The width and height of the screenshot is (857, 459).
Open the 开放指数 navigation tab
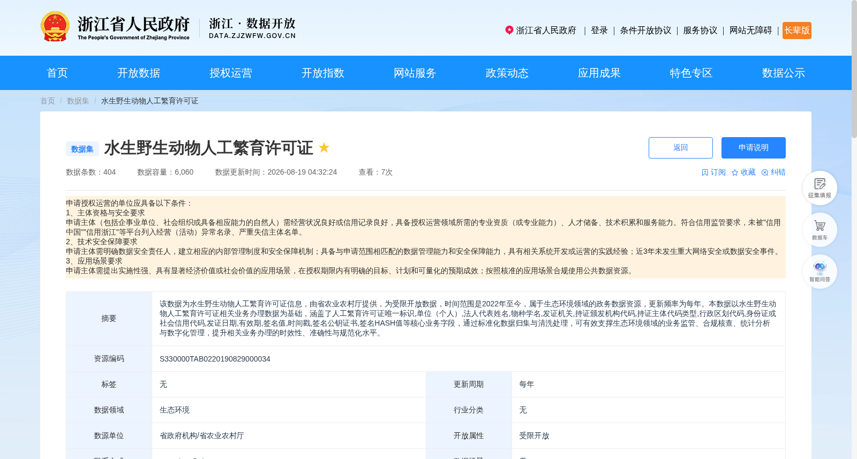pyautogui.click(x=323, y=73)
